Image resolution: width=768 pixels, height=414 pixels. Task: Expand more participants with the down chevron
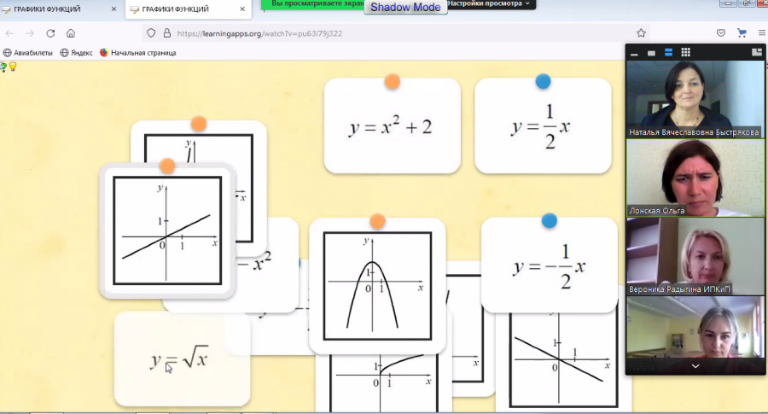click(695, 366)
